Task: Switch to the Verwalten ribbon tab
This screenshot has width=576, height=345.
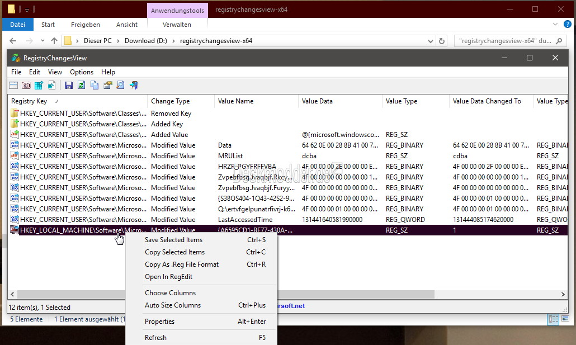Action: pyautogui.click(x=177, y=25)
